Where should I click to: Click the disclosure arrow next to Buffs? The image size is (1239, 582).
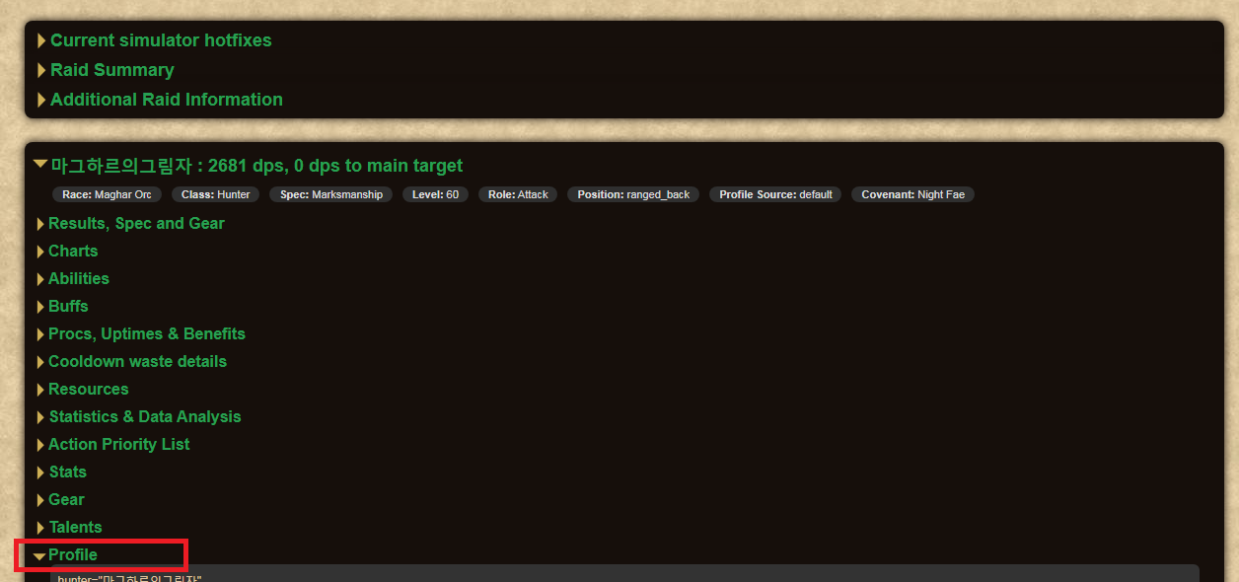click(x=41, y=307)
